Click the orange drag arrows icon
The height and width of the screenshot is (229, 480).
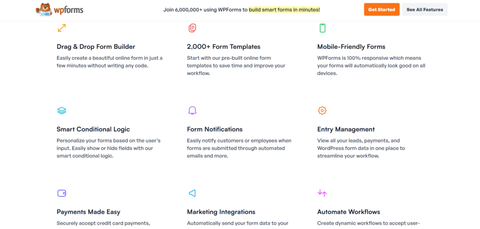point(61,28)
